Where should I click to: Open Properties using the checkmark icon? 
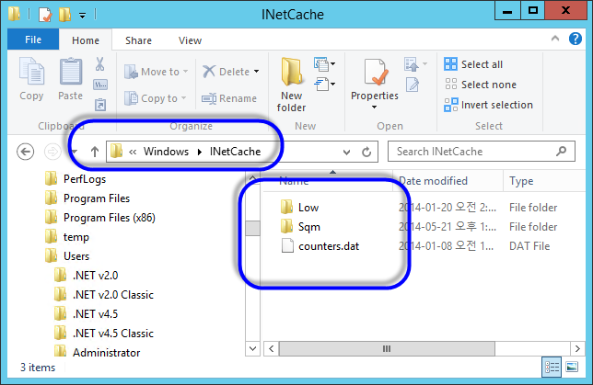374,72
